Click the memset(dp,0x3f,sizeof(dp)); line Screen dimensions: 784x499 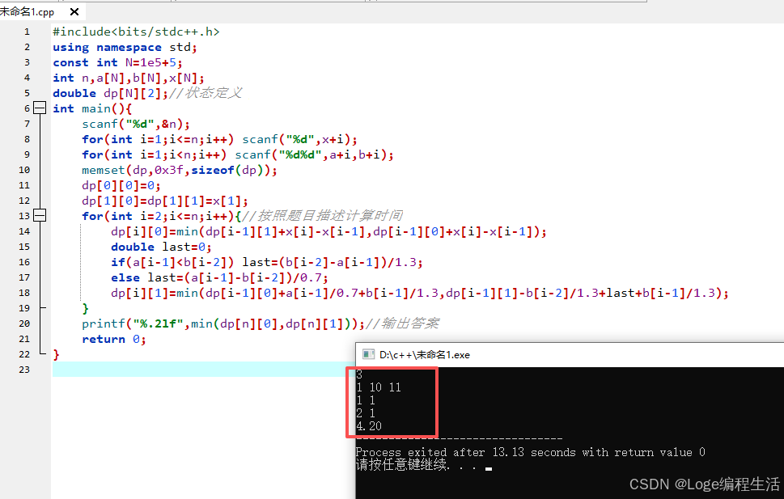click(x=180, y=170)
